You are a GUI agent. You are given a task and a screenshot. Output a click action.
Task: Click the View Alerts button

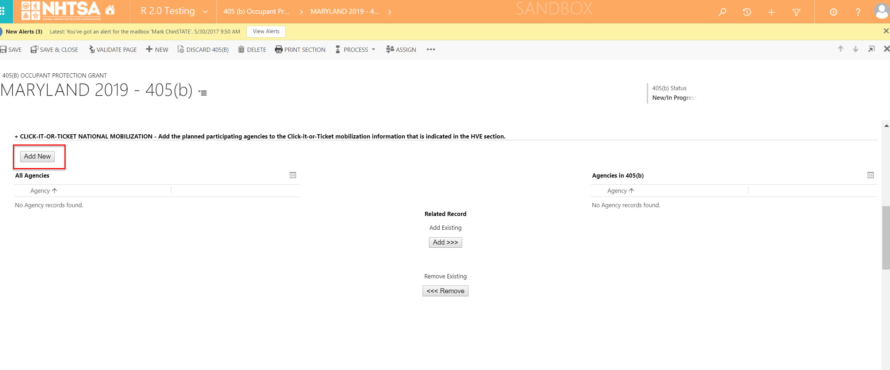coord(266,31)
